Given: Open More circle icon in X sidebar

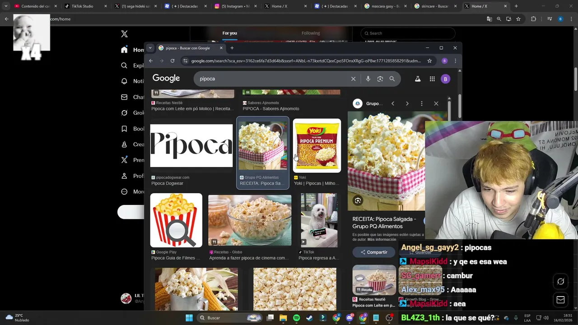Looking at the screenshot, I should [124, 191].
